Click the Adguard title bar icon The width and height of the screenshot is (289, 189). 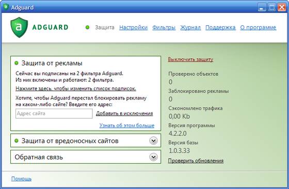tap(6, 7)
